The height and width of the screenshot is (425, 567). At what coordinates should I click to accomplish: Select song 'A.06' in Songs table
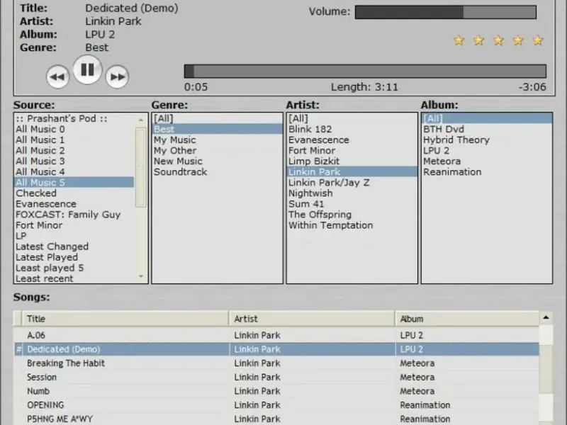coord(276,335)
